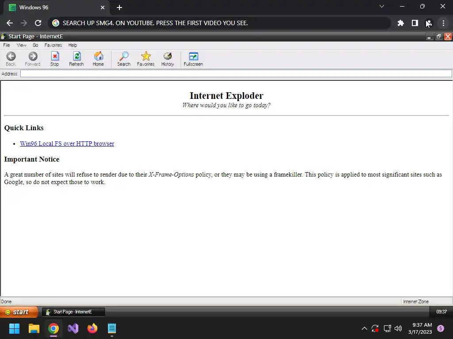Minimize the InternetE window
The image size is (453, 339).
tap(429, 37)
